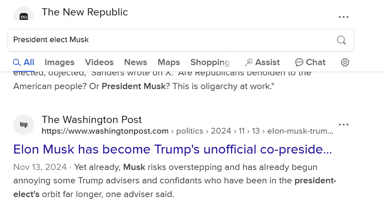Image resolution: width=382 pixels, height=220 pixels.
Task: Select the All results tab
Action: coord(24,62)
